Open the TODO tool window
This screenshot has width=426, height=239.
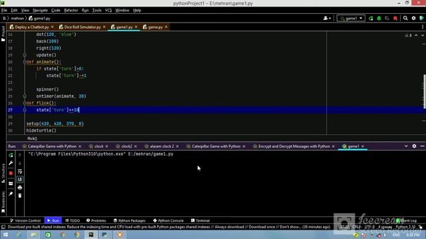(x=73, y=220)
